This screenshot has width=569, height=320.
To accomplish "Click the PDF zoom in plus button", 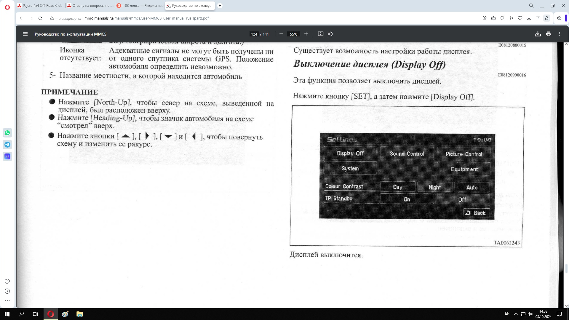I will point(306,34).
